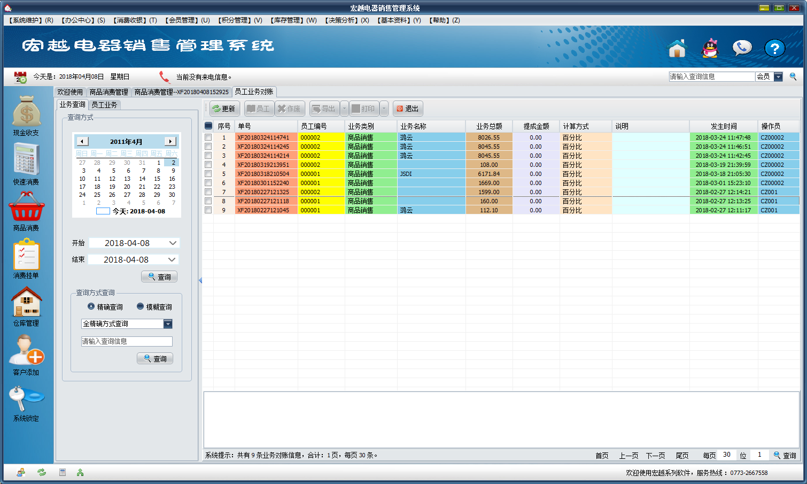Select the 精确查询 radio button
This screenshot has height=484, width=807.
pos(91,306)
